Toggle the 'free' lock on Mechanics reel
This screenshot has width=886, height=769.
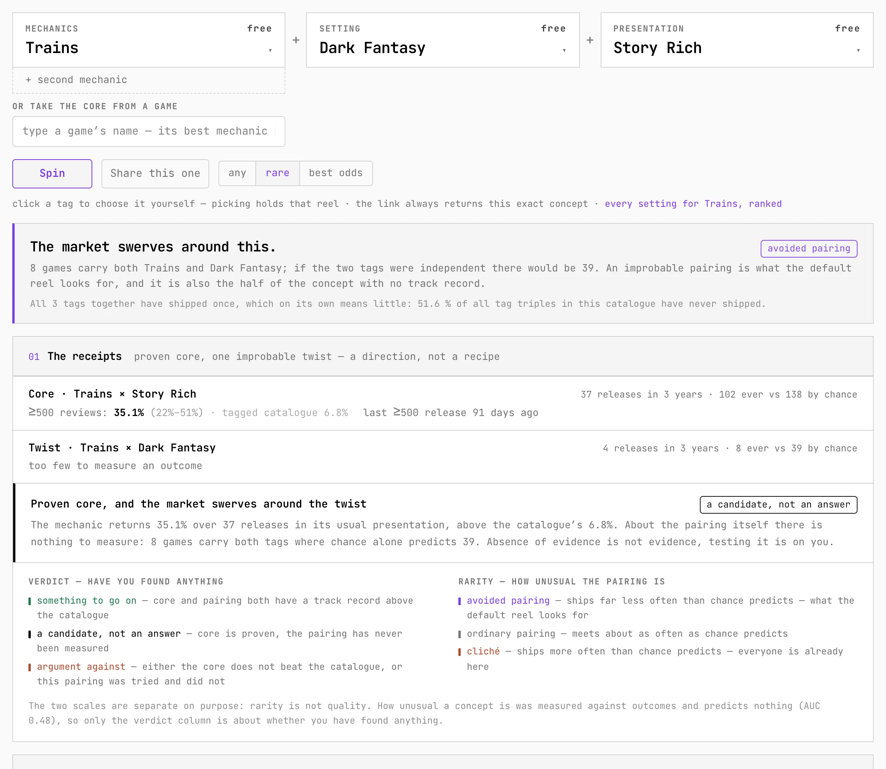click(259, 28)
